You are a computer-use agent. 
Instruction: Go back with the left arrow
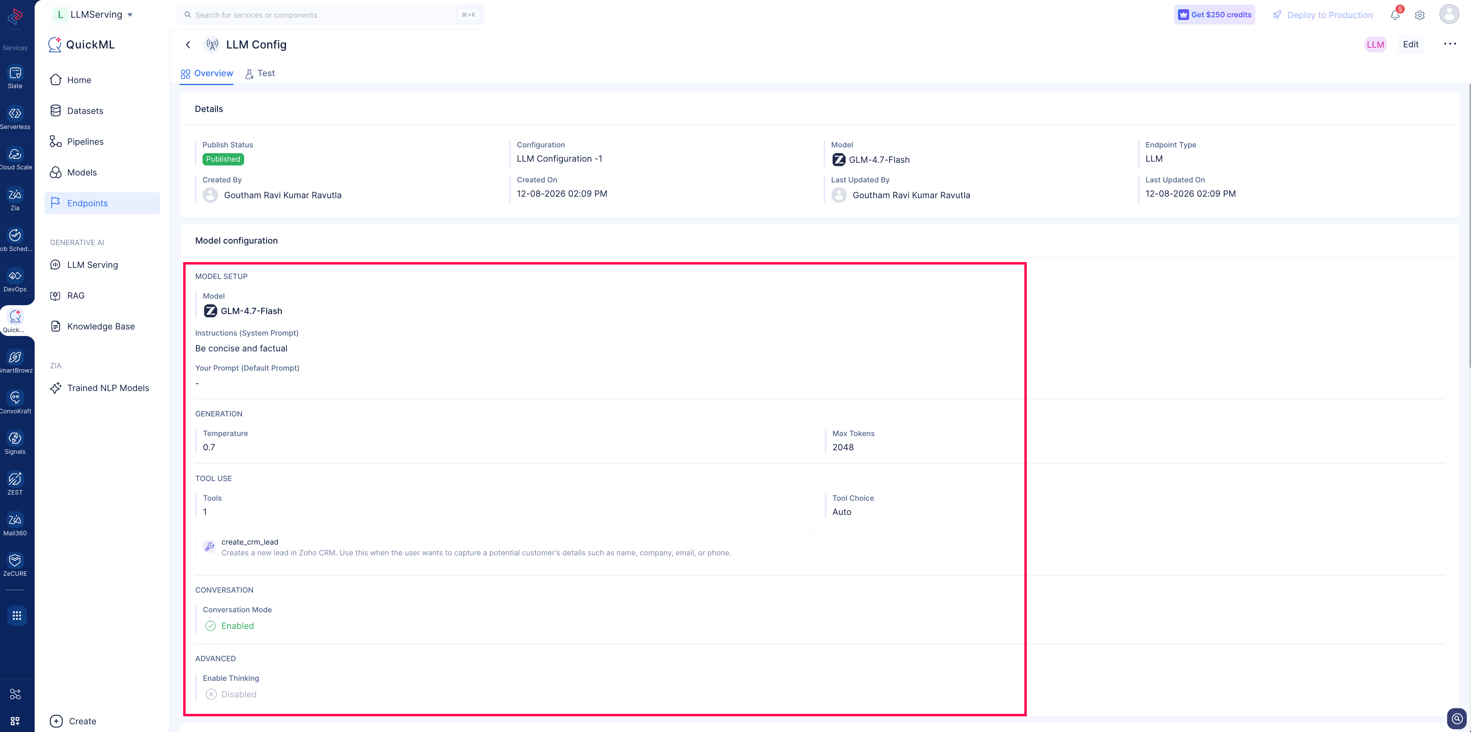pyautogui.click(x=188, y=45)
